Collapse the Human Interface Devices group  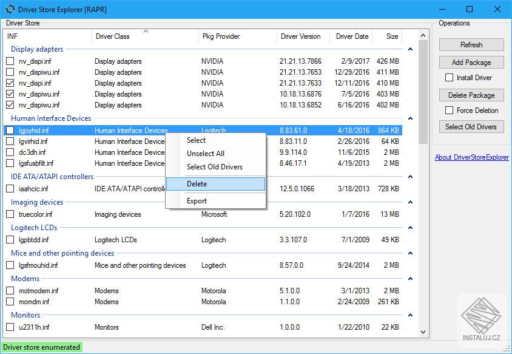coord(411,119)
